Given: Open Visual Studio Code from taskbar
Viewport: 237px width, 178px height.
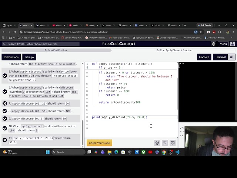Looking at the screenshot, I should (x=177, y=152).
